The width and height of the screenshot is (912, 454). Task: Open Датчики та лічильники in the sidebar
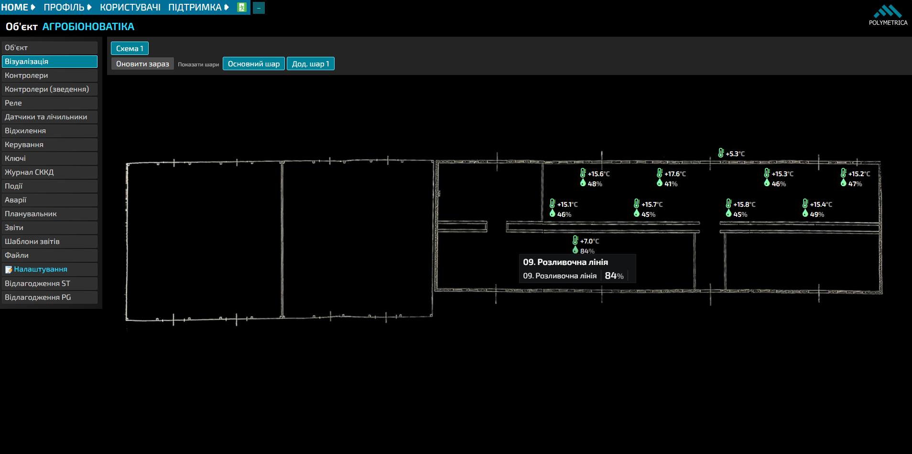pos(50,117)
